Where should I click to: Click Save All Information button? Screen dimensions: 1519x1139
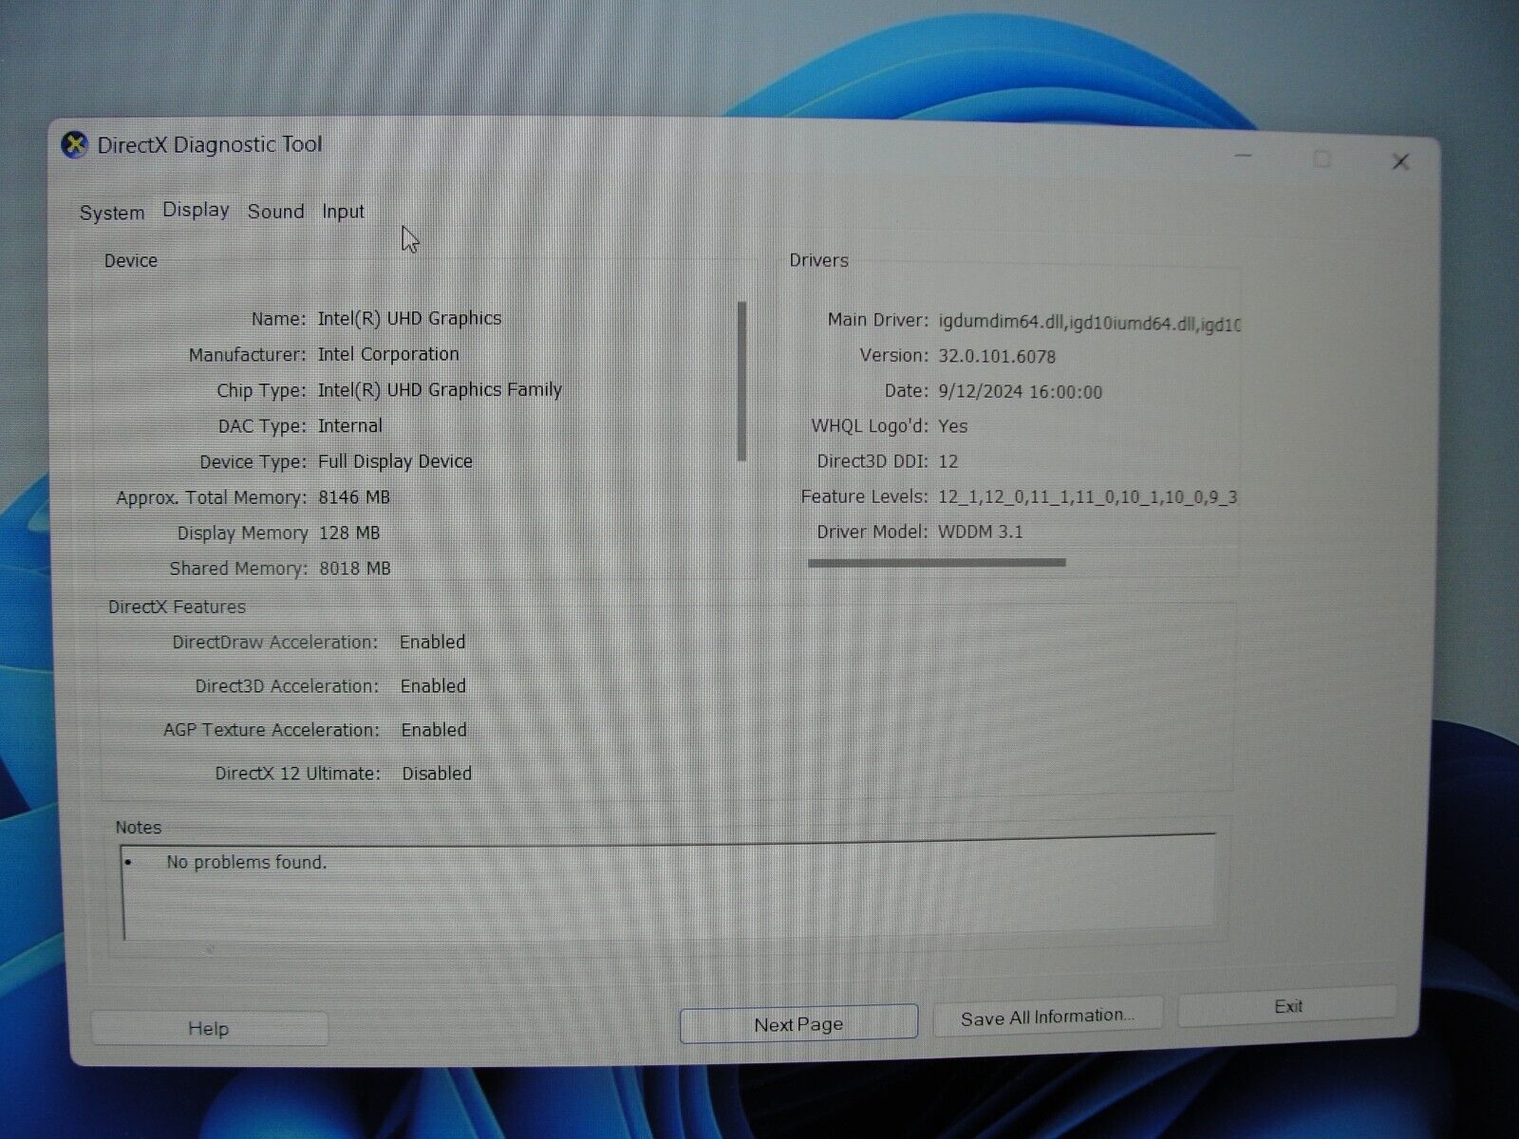pyautogui.click(x=1047, y=1017)
